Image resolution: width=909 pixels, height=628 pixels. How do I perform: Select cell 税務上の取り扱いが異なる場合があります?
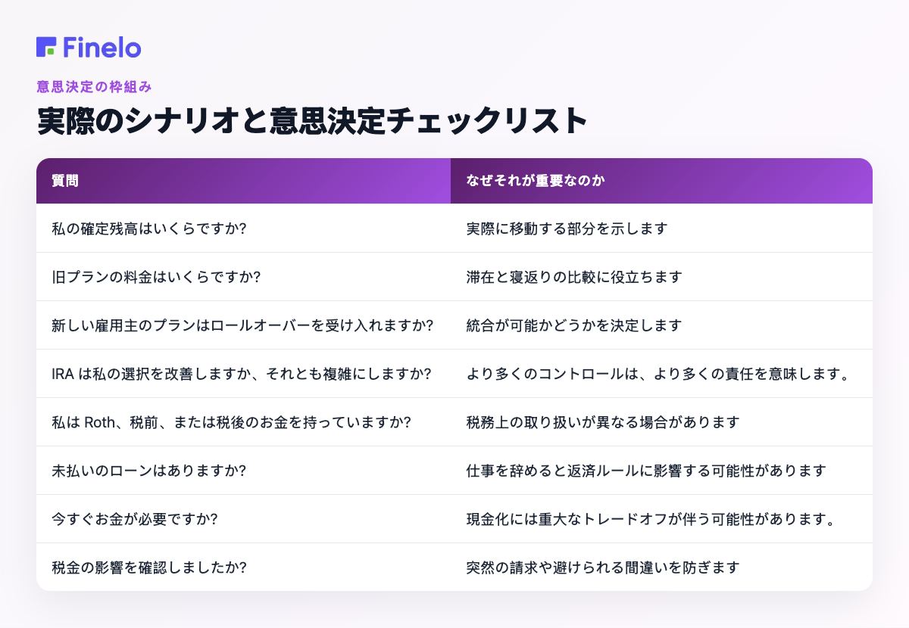[x=661, y=421]
